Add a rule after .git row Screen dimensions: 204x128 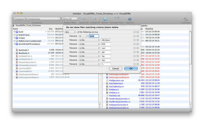coord(138,52)
